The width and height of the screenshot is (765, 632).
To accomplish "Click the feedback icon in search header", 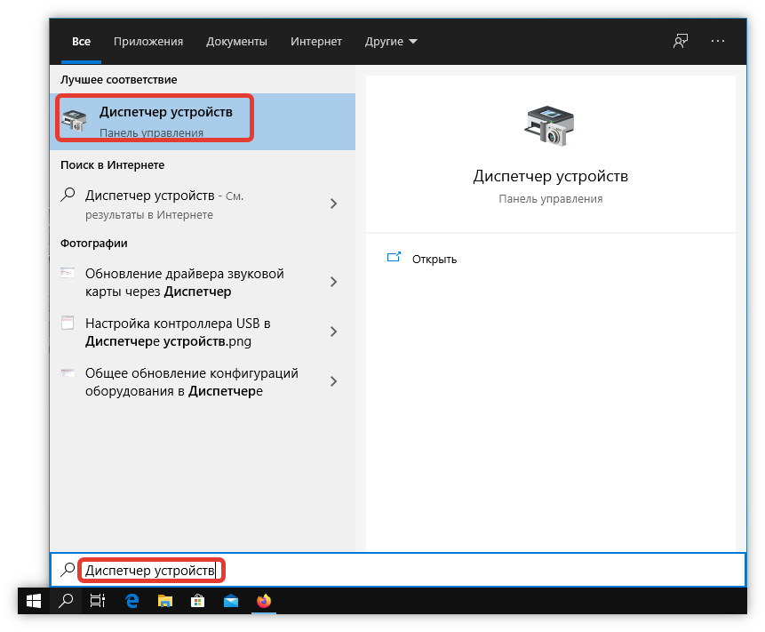I will (x=681, y=42).
